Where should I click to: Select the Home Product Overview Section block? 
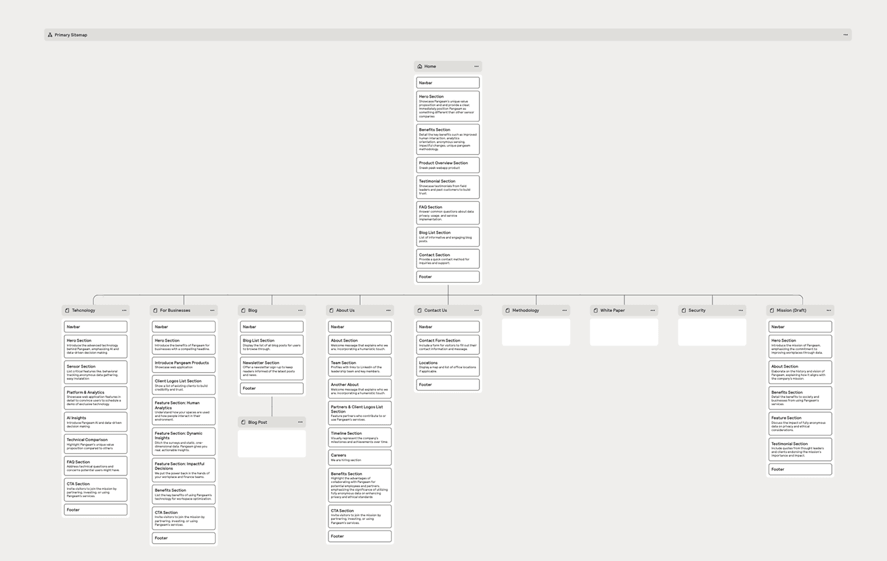point(448,165)
